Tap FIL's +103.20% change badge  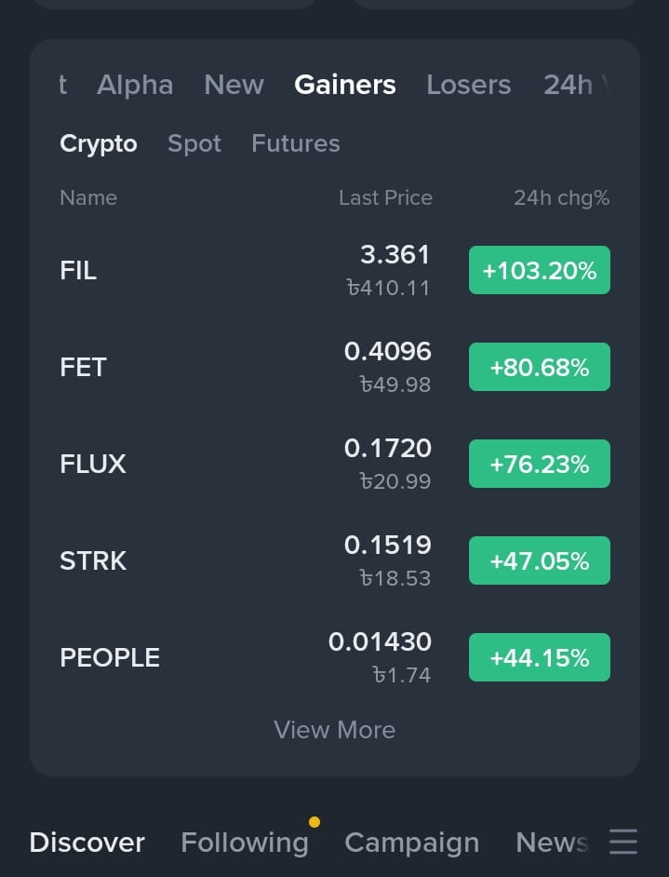click(x=540, y=270)
